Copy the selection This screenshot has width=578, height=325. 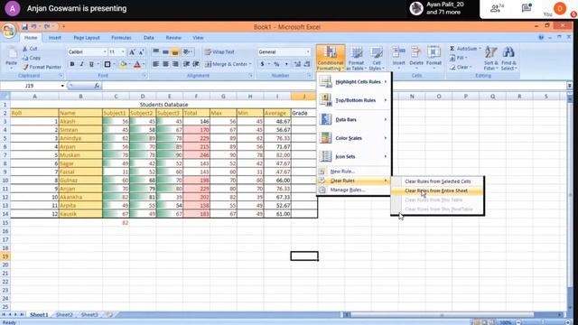point(32,58)
